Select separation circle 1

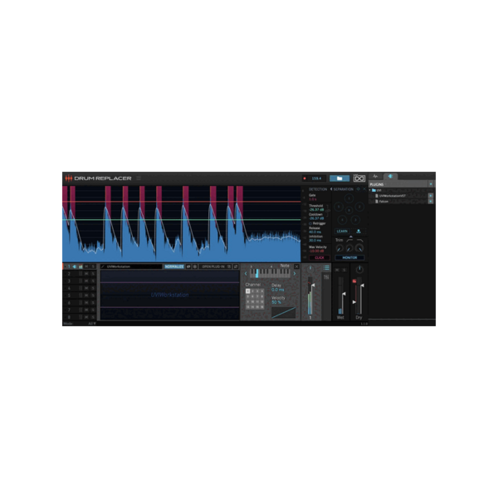pos(349,198)
